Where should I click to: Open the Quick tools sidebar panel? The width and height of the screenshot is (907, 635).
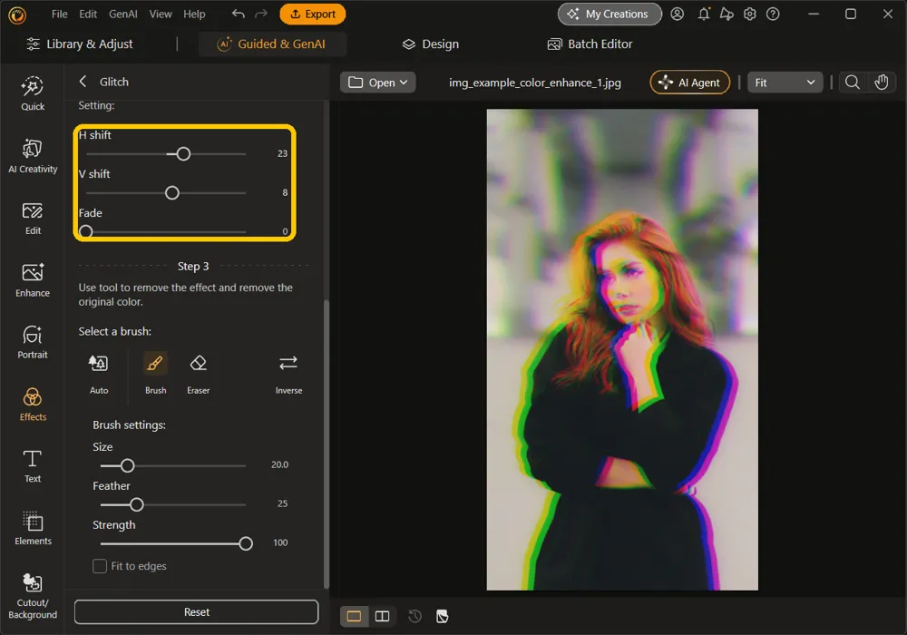coord(33,93)
